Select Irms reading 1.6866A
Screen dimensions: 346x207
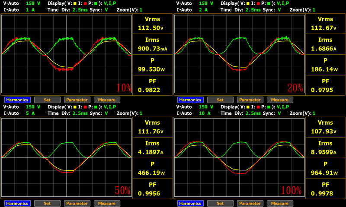click(324, 49)
